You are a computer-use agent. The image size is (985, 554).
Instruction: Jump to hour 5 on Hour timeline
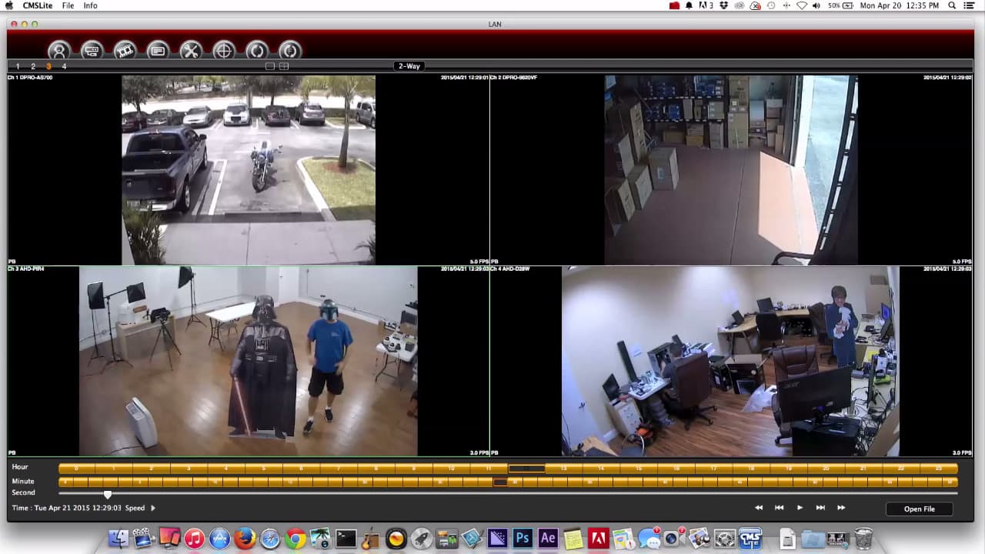pos(264,469)
